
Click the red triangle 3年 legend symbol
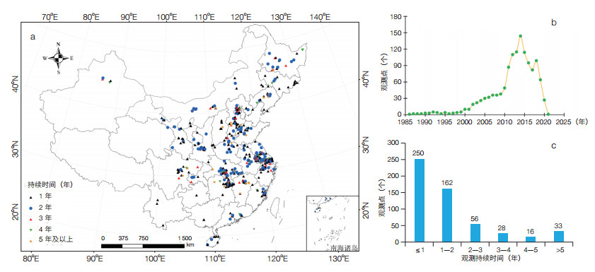[32, 218]
